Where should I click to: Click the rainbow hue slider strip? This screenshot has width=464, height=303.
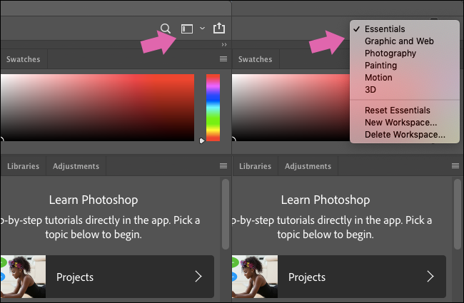tap(213, 106)
